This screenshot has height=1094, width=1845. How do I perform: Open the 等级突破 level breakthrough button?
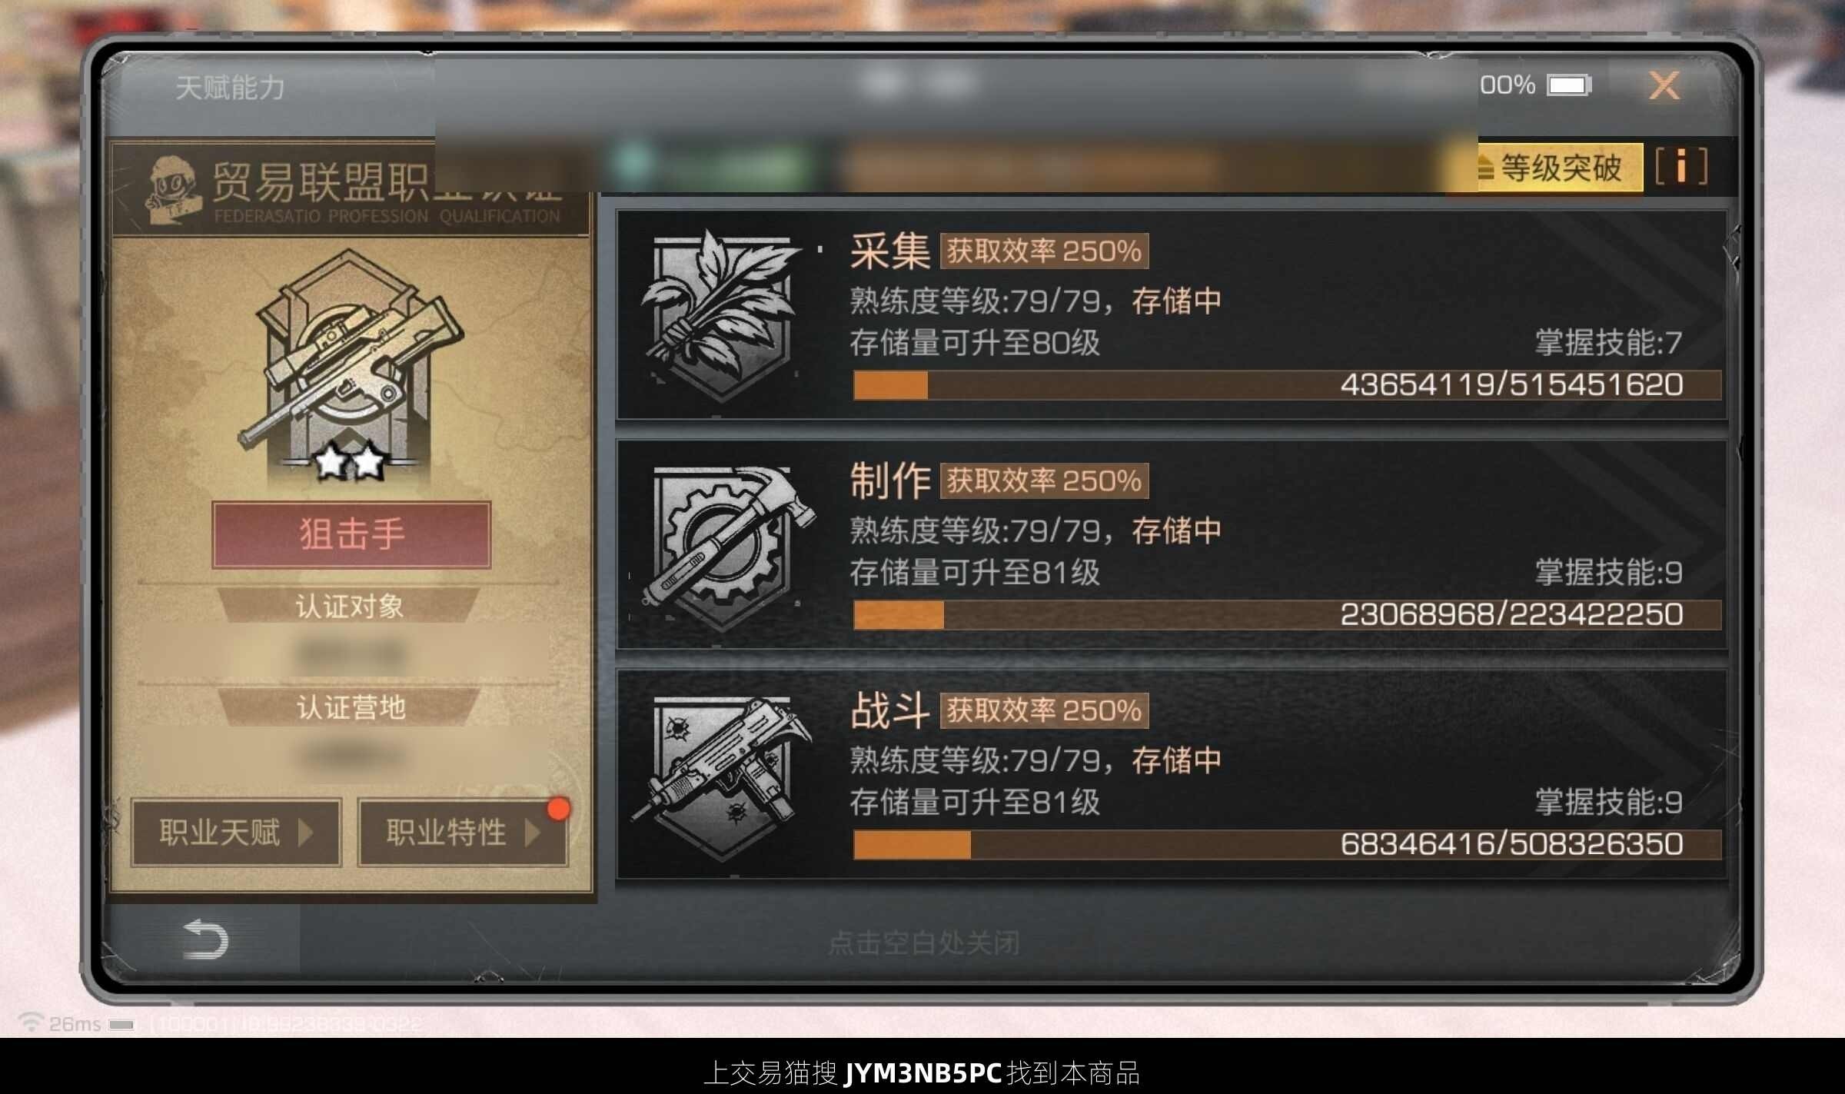pyautogui.click(x=1559, y=167)
